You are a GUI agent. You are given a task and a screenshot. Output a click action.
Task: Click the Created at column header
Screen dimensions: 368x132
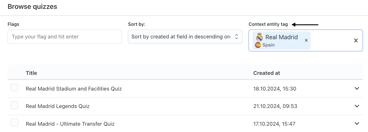pyautogui.click(x=267, y=73)
